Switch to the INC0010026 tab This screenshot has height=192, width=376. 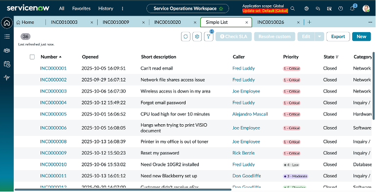[271, 22]
